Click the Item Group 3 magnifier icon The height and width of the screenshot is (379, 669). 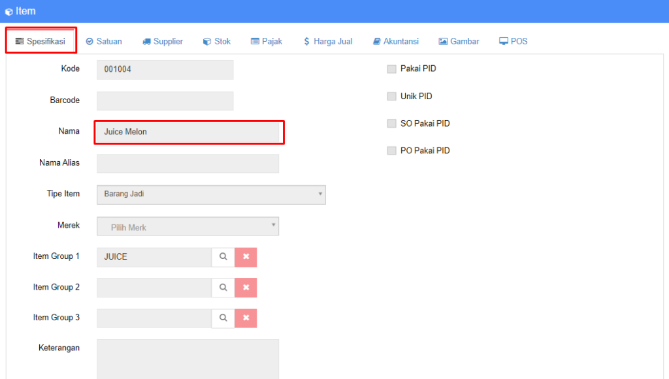(223, 318)
